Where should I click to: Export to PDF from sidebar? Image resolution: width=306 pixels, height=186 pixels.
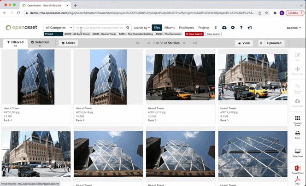(x=297, y=180)
